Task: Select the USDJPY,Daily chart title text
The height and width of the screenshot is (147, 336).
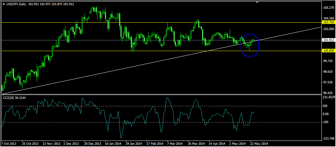Action: click(x=16, y=4)
